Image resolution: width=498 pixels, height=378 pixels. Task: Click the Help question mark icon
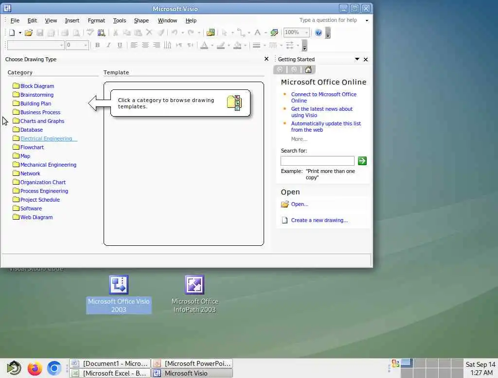(x=318, y=33)
